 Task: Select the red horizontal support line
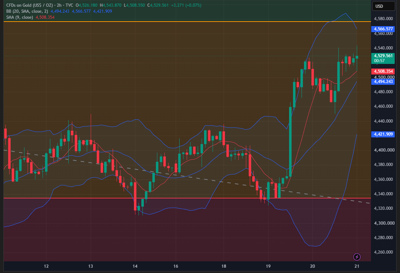coord(187,198)
